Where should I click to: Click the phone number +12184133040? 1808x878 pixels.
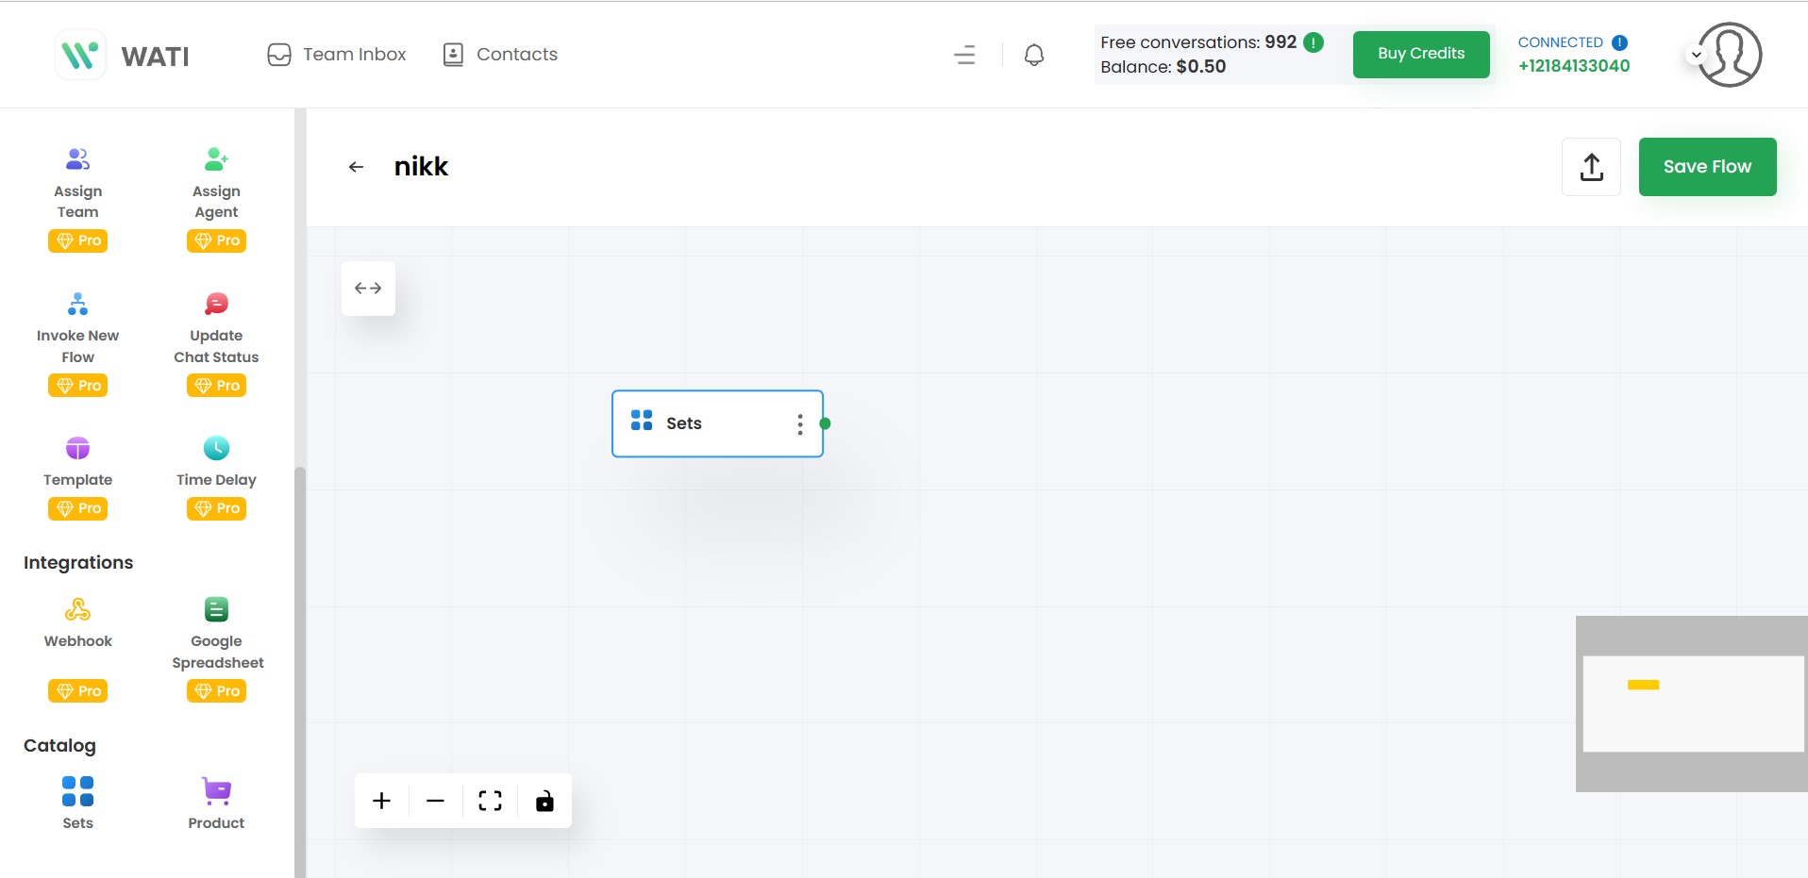point(1574,66)
